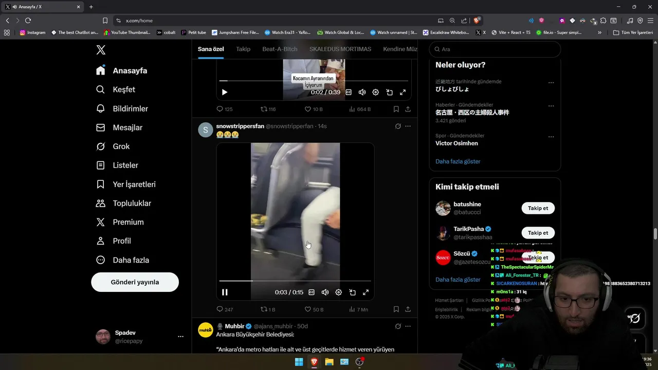Open Muhbir profile avatar
The height and width of the screenshot is (370, 658).
[206, 329]
